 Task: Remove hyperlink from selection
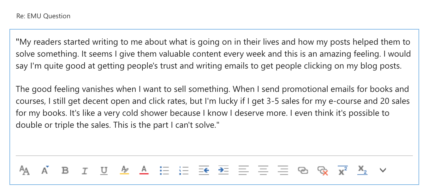pyautogui.click(x=323, y=170)
